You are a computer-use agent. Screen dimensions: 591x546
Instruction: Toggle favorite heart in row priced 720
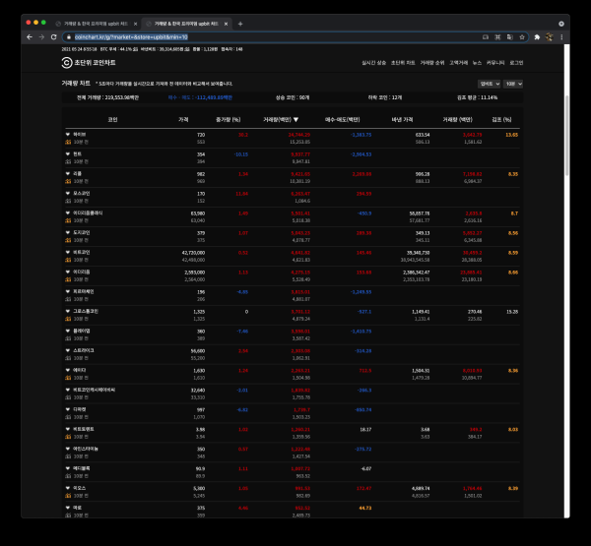(x=68, y=134)
